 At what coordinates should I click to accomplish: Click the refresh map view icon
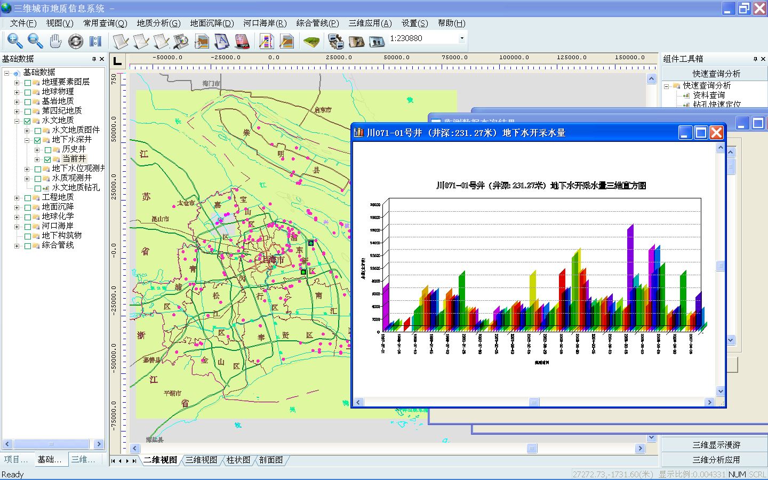[x=76, y=41]
